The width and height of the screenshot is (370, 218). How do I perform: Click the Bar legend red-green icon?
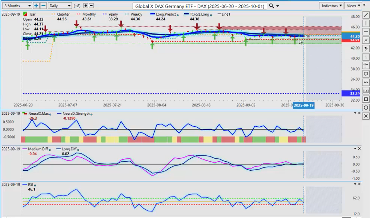[x=25, y=14]
